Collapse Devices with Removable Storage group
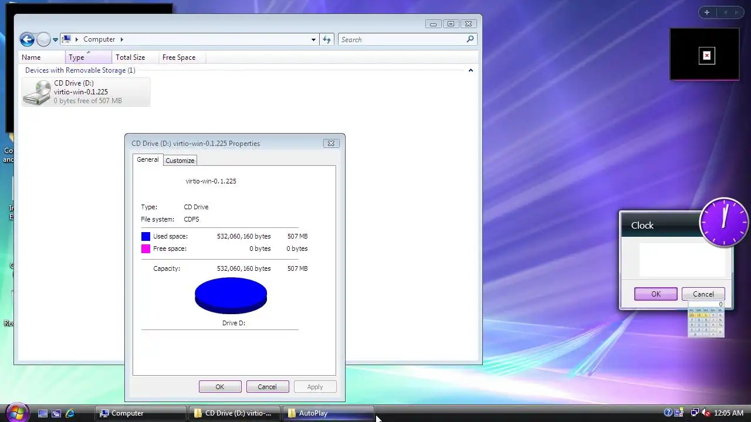The width and height of the screenshot is (751, 422). tap(471, 70)
